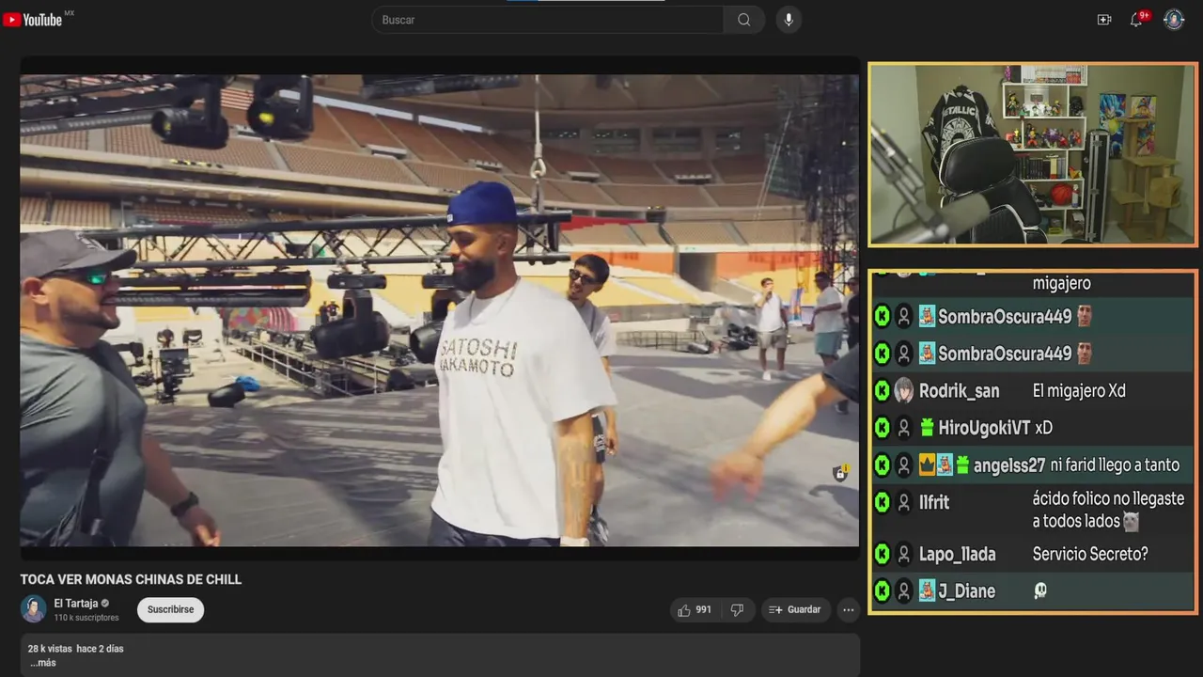Image resolution: width=1203 pixels, height=677 pixels.
Task: Click the 'ácido folico no llegaste' message
Action: click(x=1108, y=510)
